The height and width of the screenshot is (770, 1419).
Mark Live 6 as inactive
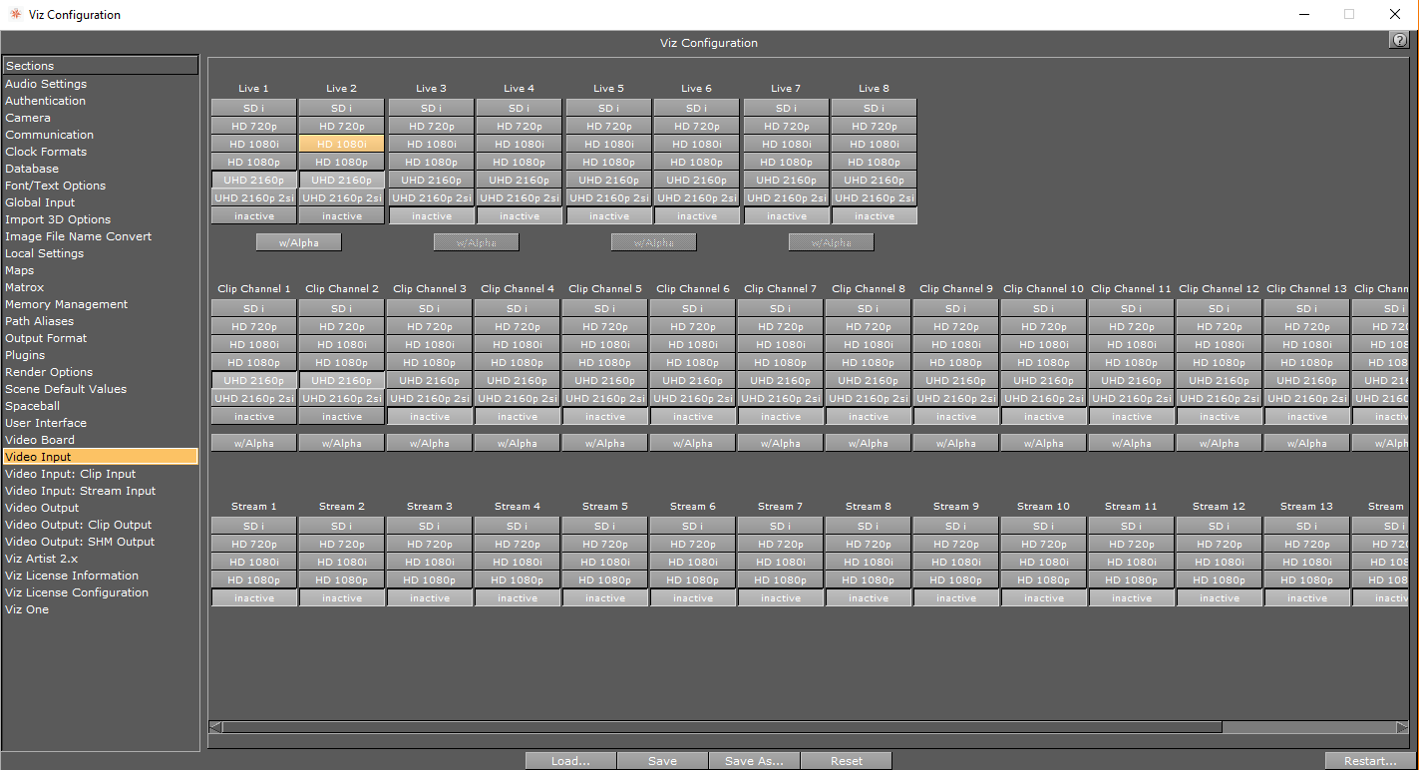click(696, 215)
